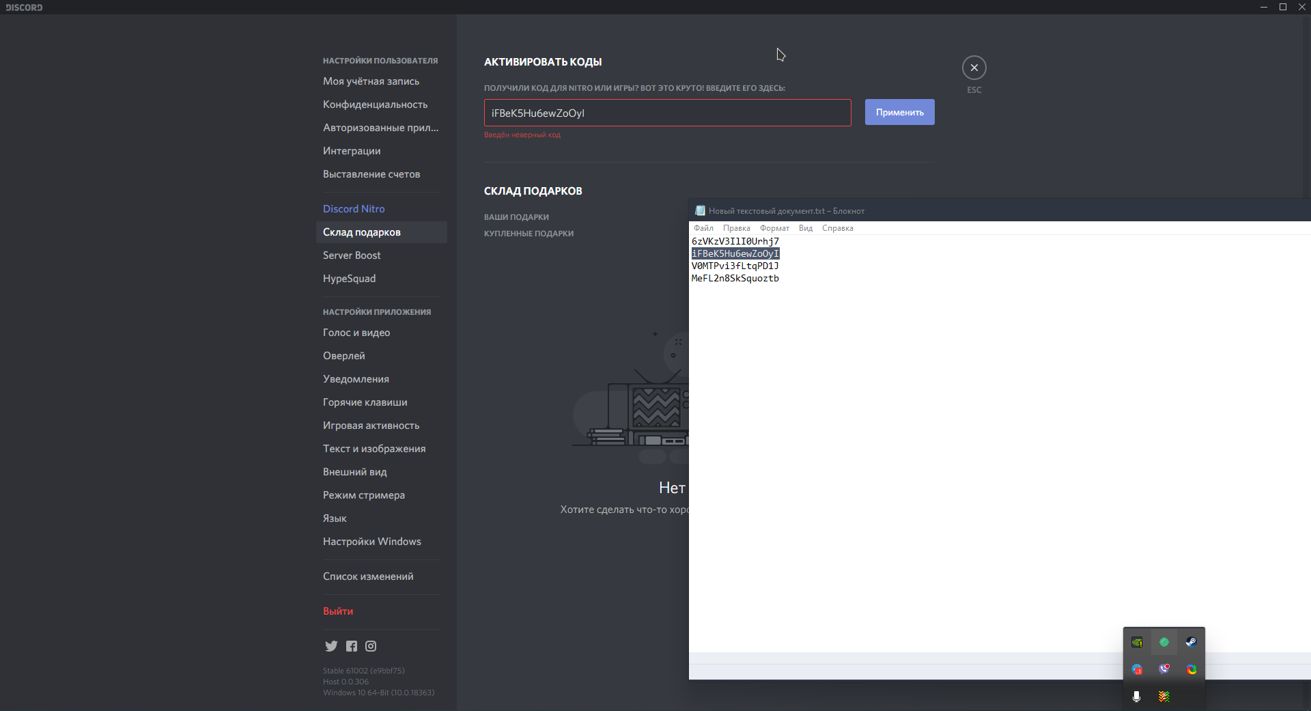
Task: Click the Введён неверный код error text
Action: [522, 135]
